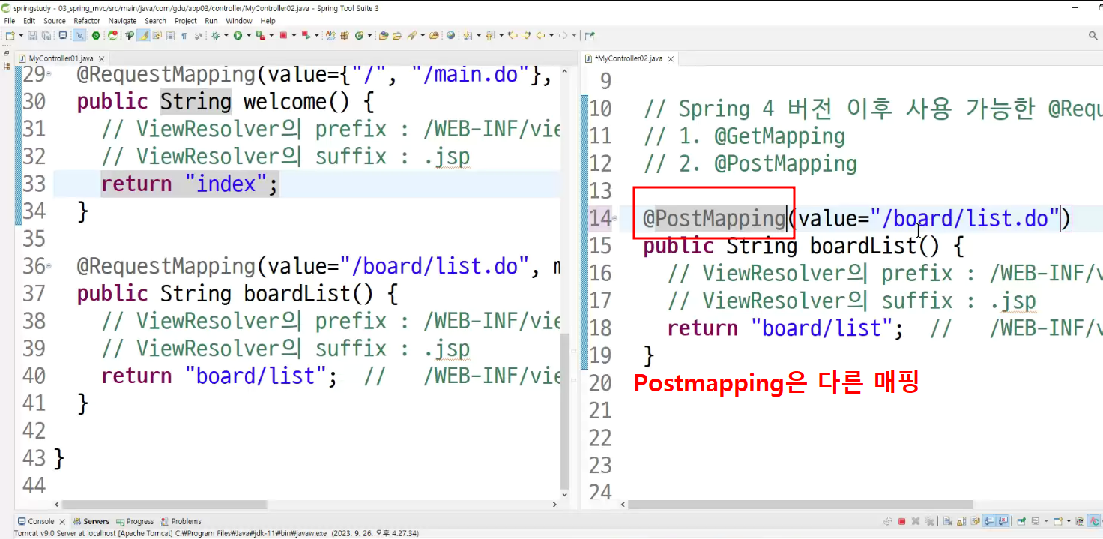Click the // 2. @PostMapping comment line
This screenshot has height=539, width=1103.
[750, 163]
